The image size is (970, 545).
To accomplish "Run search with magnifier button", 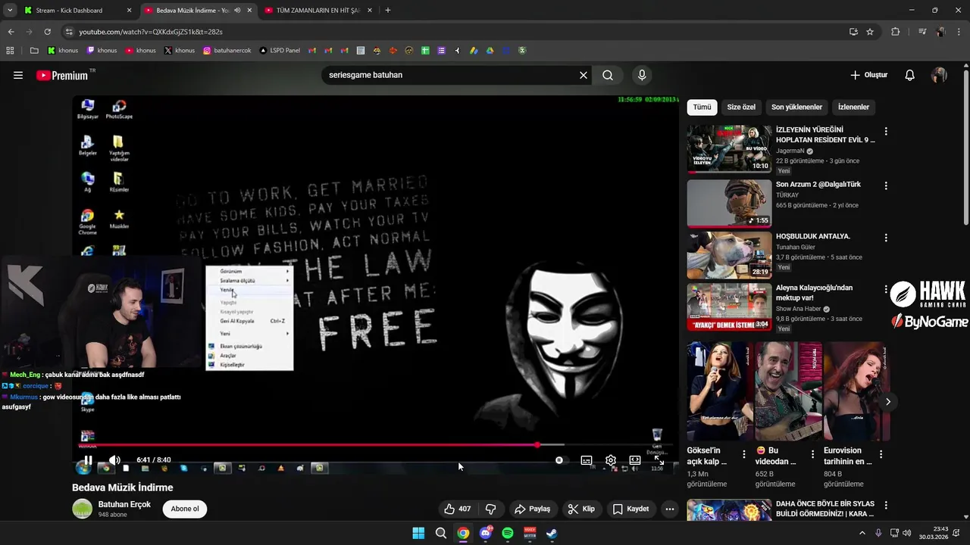I will pyautogui.click(x=608, y=75).
